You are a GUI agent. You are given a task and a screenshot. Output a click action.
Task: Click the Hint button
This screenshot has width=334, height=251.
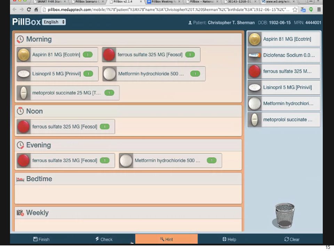click(x=166, y=239)
